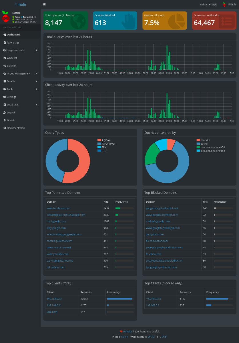Click the globe icon on Total queries card

tap(78, 21)
